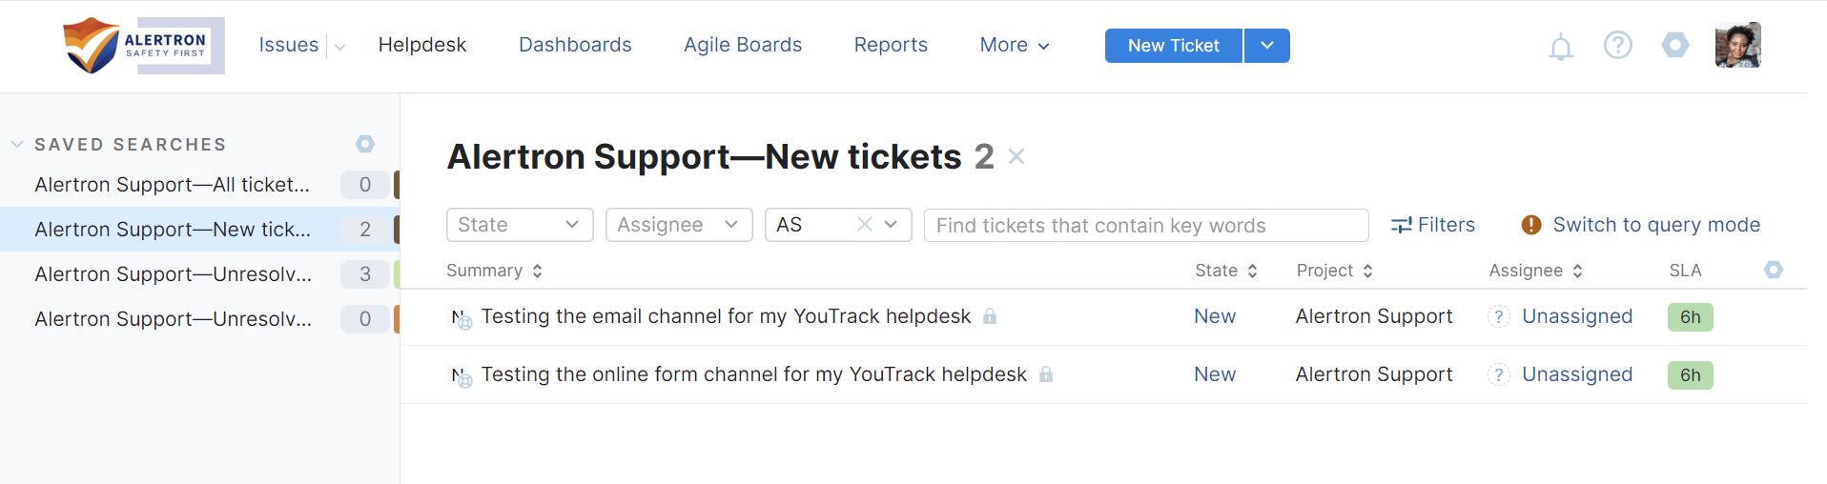Open saved searches settings icon
The height and width of the screenshot is (484, 1827).
point(365,144)
